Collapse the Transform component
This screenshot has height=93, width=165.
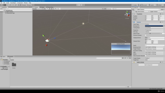click(133, 14)
